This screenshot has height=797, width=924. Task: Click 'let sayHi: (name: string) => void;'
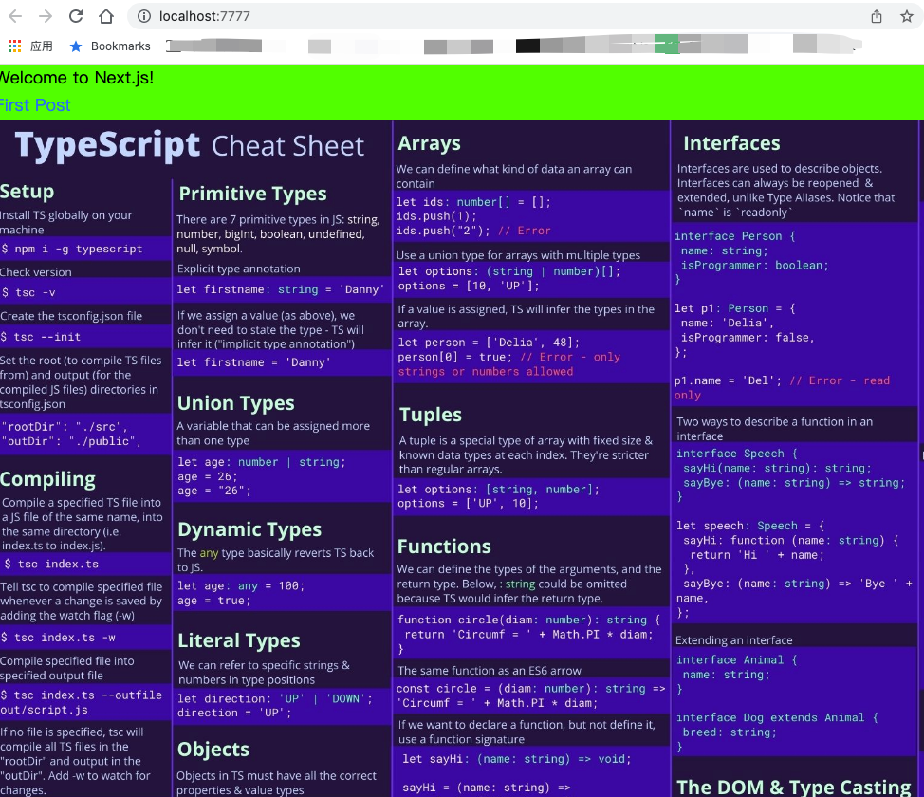click(517, 759)
